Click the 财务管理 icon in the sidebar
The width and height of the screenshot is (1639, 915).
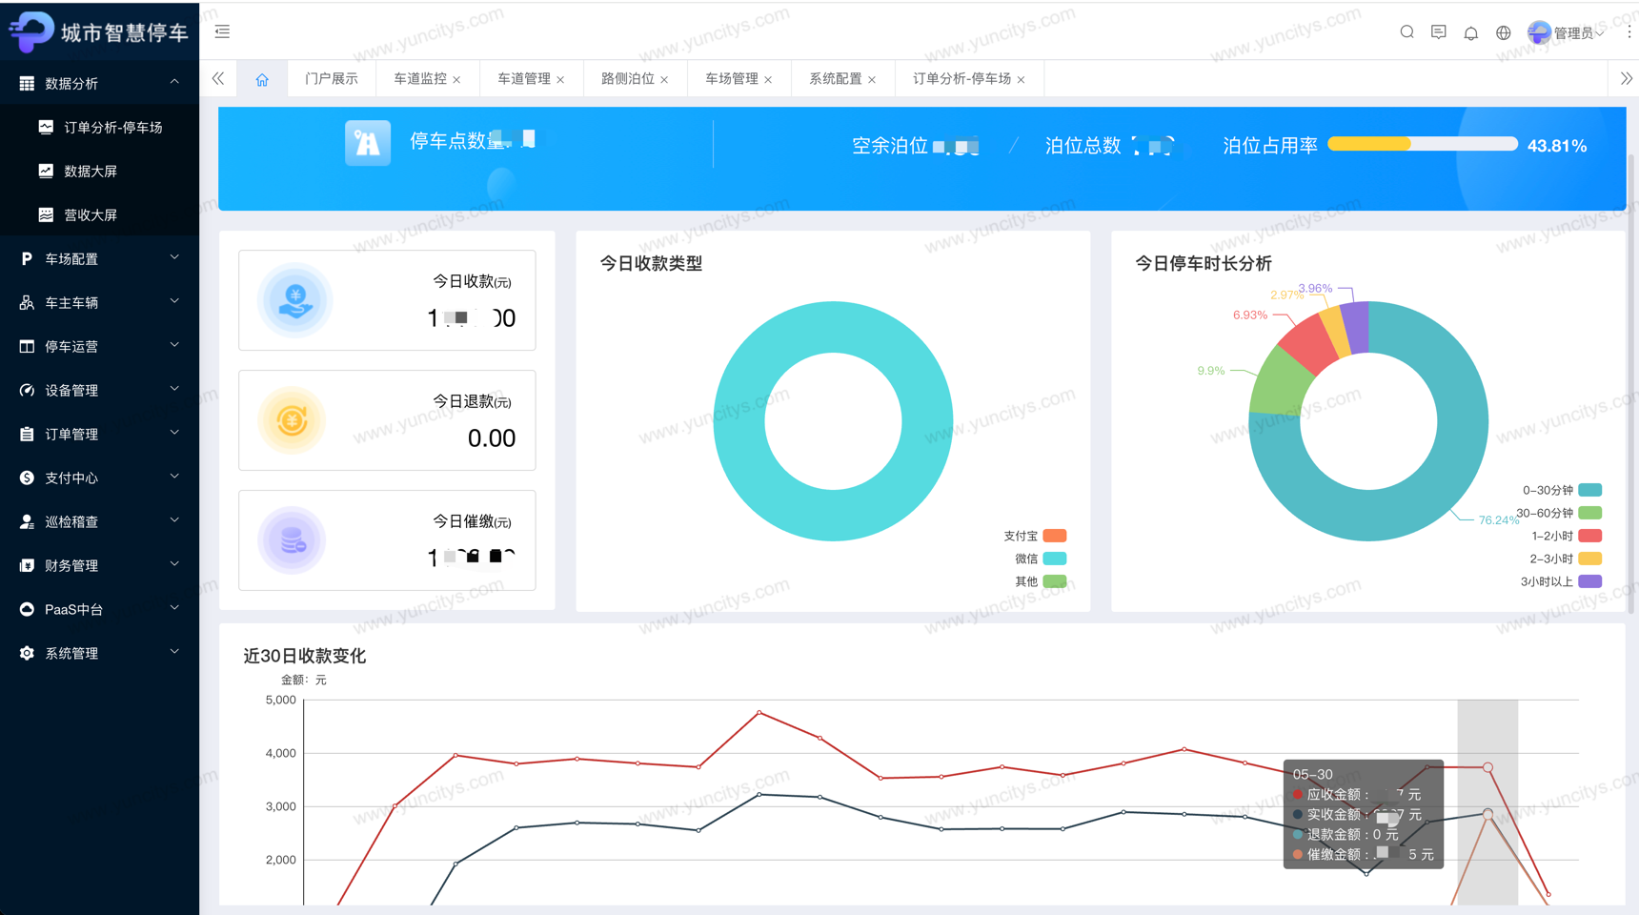pos(27,566)
